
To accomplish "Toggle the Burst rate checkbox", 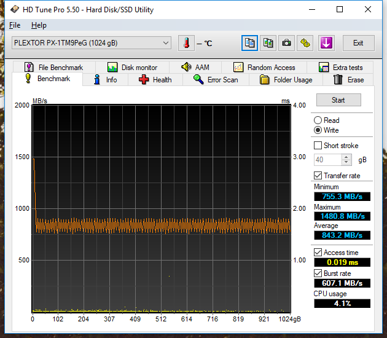I will [x=318, y=273].
